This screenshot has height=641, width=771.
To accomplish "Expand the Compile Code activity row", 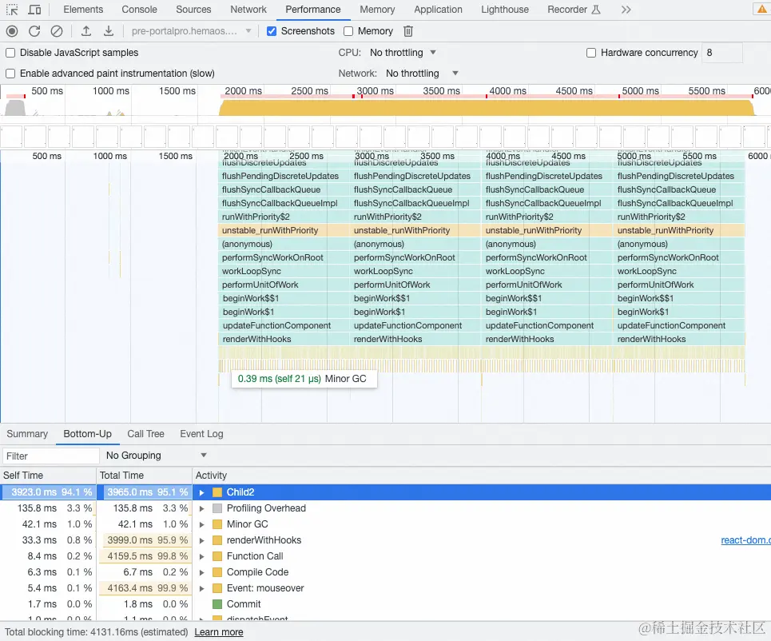I will pyautogui.click(x=201, y=572).
